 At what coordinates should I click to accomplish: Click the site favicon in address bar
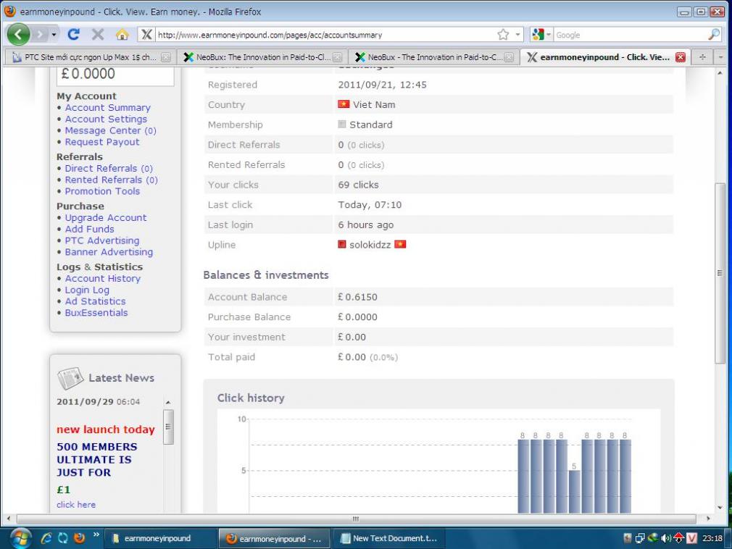[146, 35]
